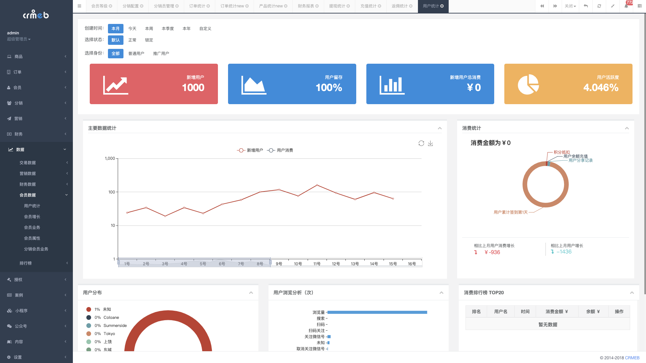This screenshot has width=646, height=363.
Task: Click the CRMEB footer link
Action: click(632, 358)
